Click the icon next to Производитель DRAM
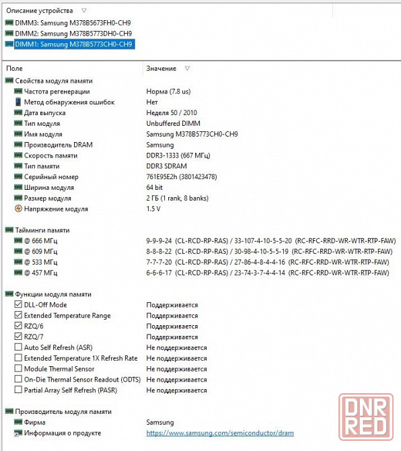 pos(18,145)
